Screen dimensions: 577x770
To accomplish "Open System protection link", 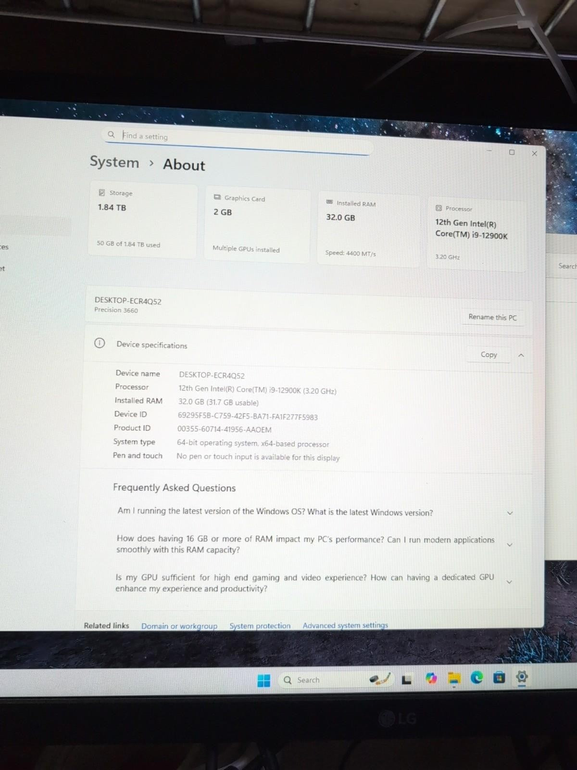I will pos(260,626).
